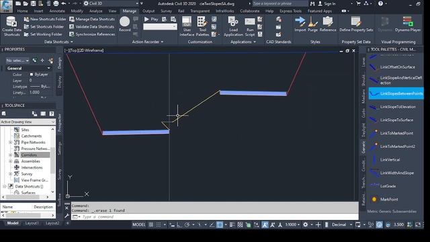Open annotation scale 1:1000 dropdown
This screenshot has height=242, width=430.
293,225
